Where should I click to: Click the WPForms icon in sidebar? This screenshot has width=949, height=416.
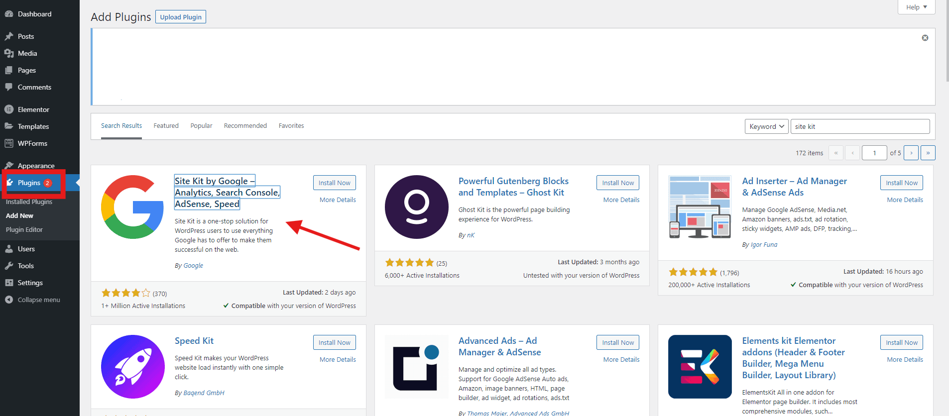pos(9,143)
